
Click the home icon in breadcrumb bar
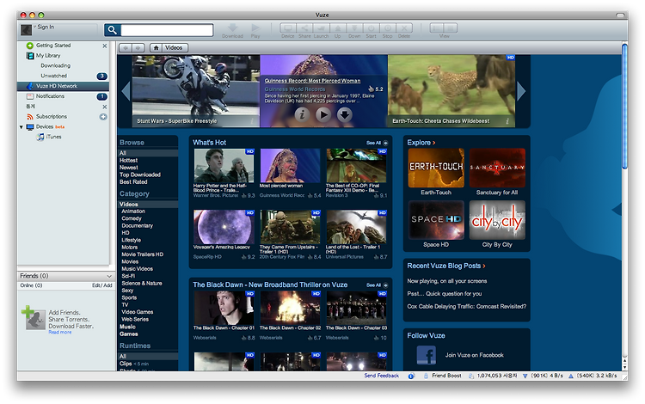tap(156, 47)
